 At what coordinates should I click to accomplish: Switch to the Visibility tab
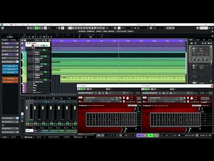coord(13,40)
